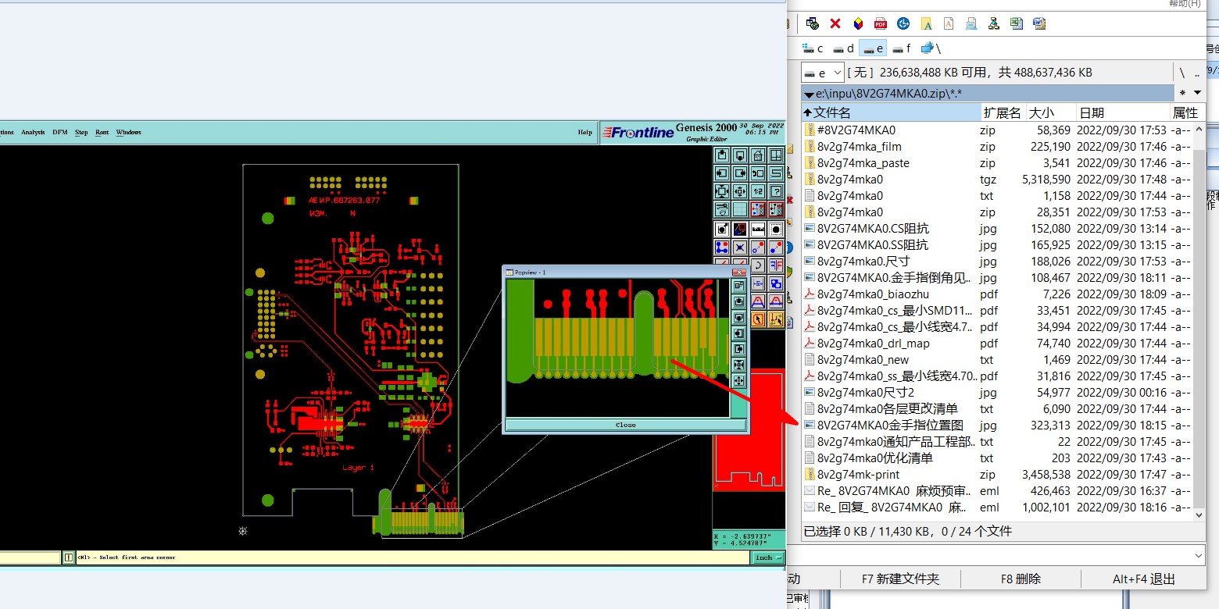
Task: Select file 8V2G74MKA0.CS阻抗 jpg
Action: (x=997, y=228)
